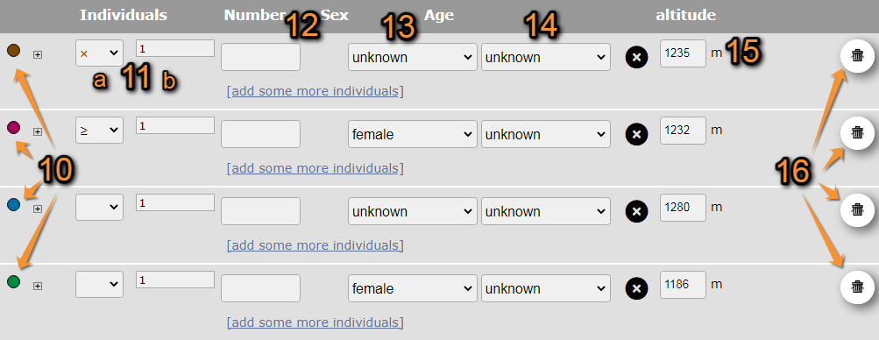Expand the plus box beside the brown dot
This screenshot has width=879, height=340.
(38, 54)
